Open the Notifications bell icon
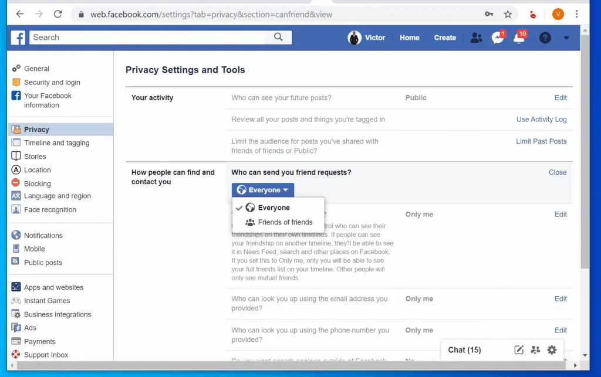The height and width of the screenshot is (377, 601). tap(520, 37)
